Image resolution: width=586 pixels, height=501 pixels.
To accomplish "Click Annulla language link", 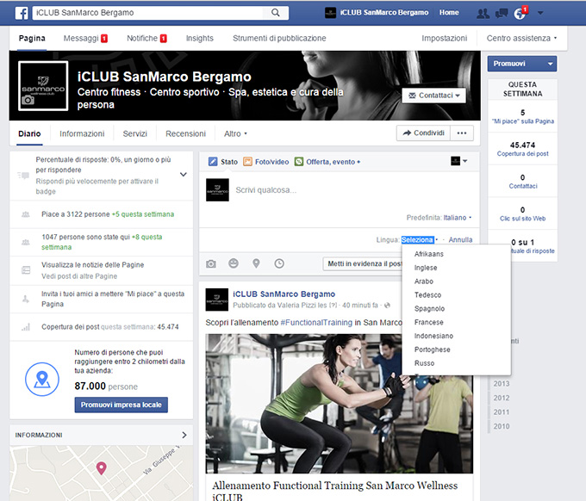I will point(460,239).
